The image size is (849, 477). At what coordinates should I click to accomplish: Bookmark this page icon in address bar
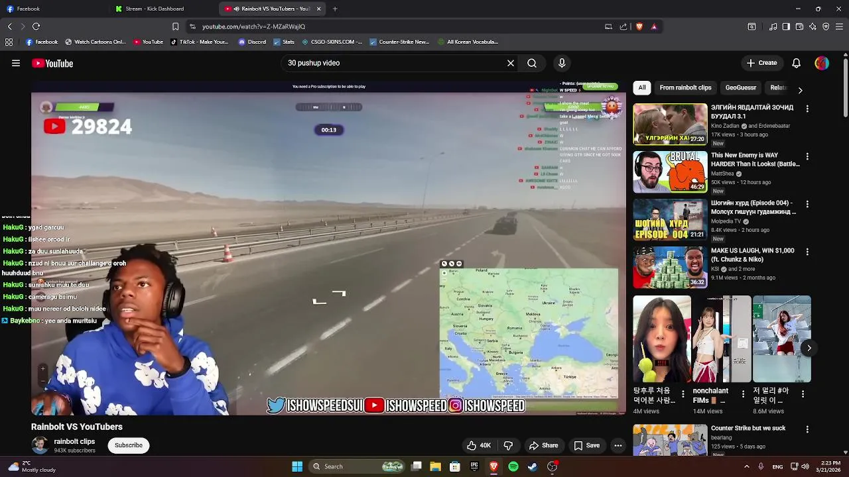click(175, 26)
